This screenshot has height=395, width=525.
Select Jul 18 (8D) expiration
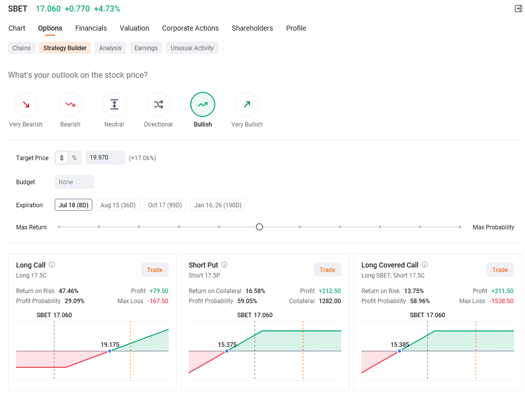pos(73,205)
